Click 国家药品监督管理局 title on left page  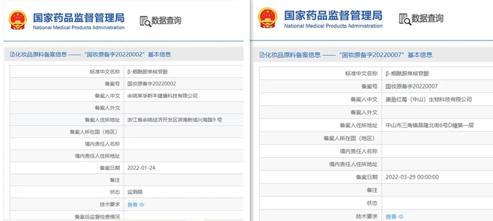[x=79, y=17]
